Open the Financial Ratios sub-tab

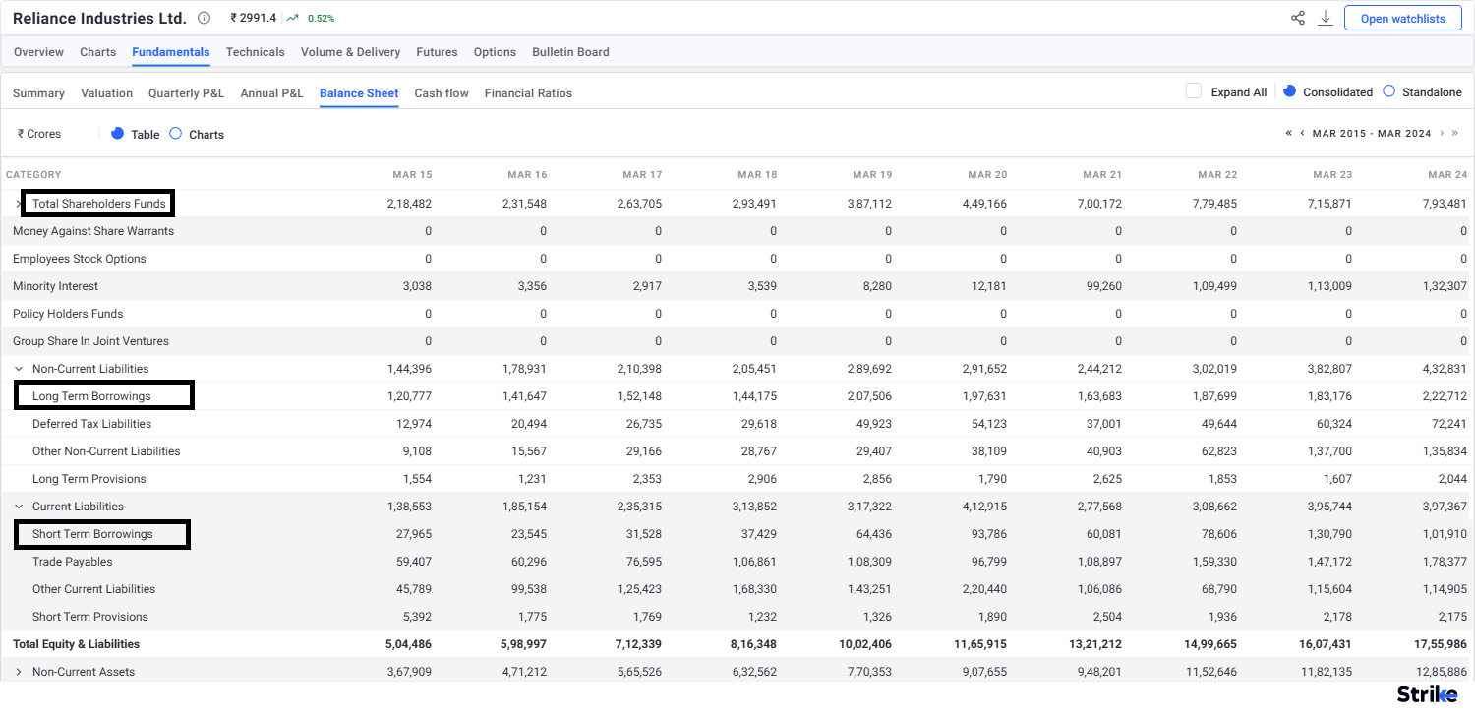point(528,93)
